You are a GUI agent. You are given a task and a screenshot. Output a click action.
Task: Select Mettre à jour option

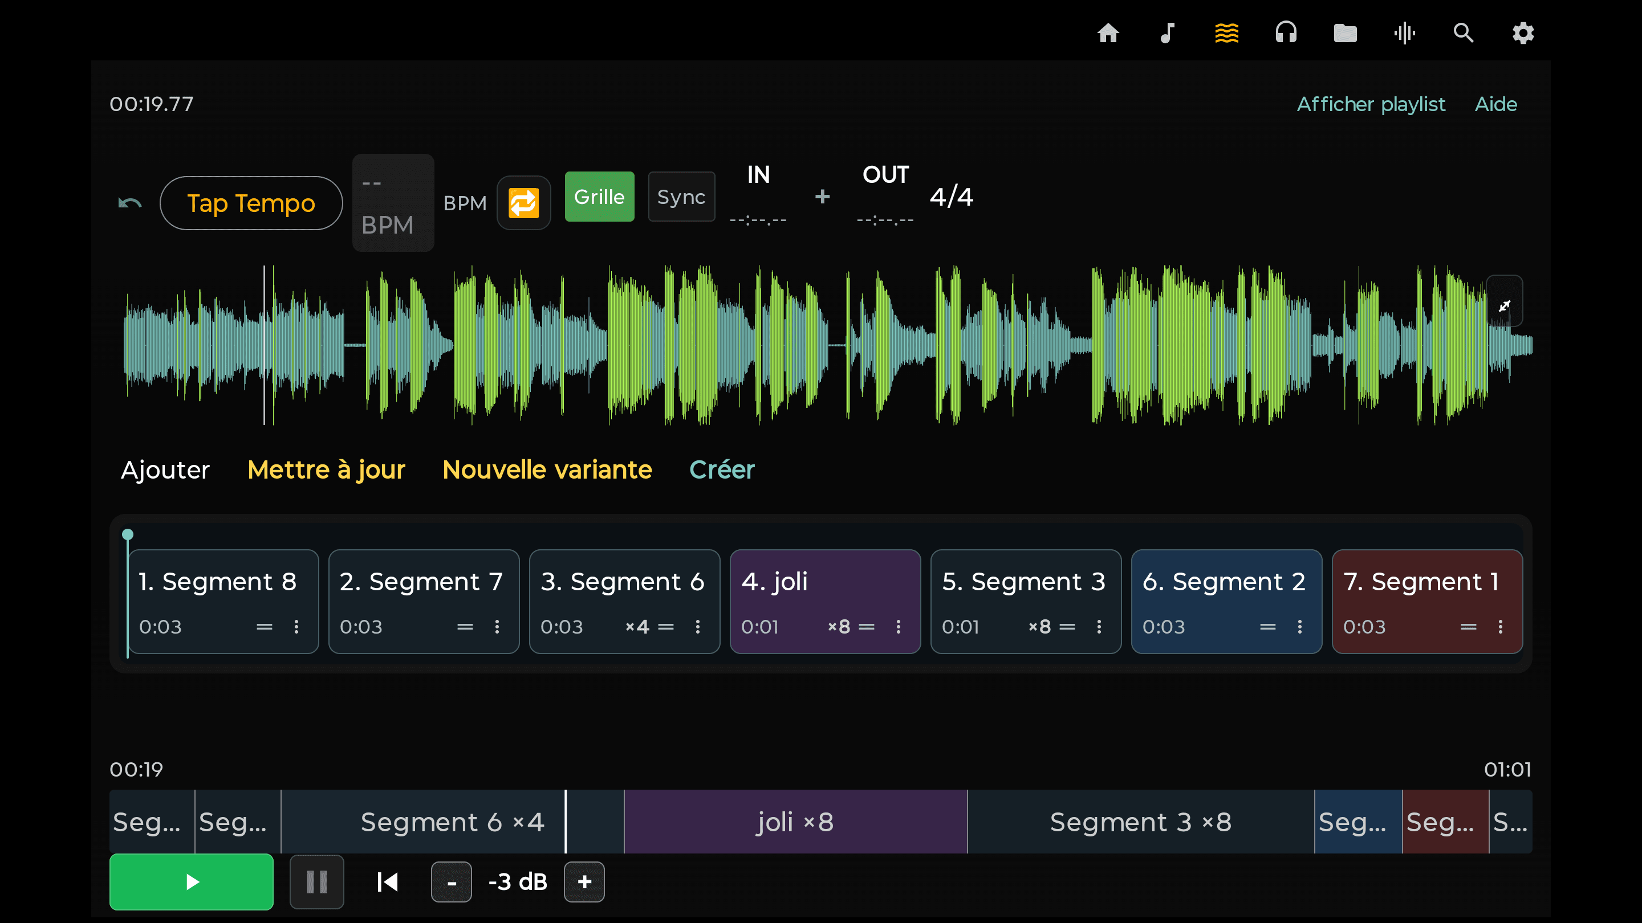pyautogui.click(x=326, y=470)
